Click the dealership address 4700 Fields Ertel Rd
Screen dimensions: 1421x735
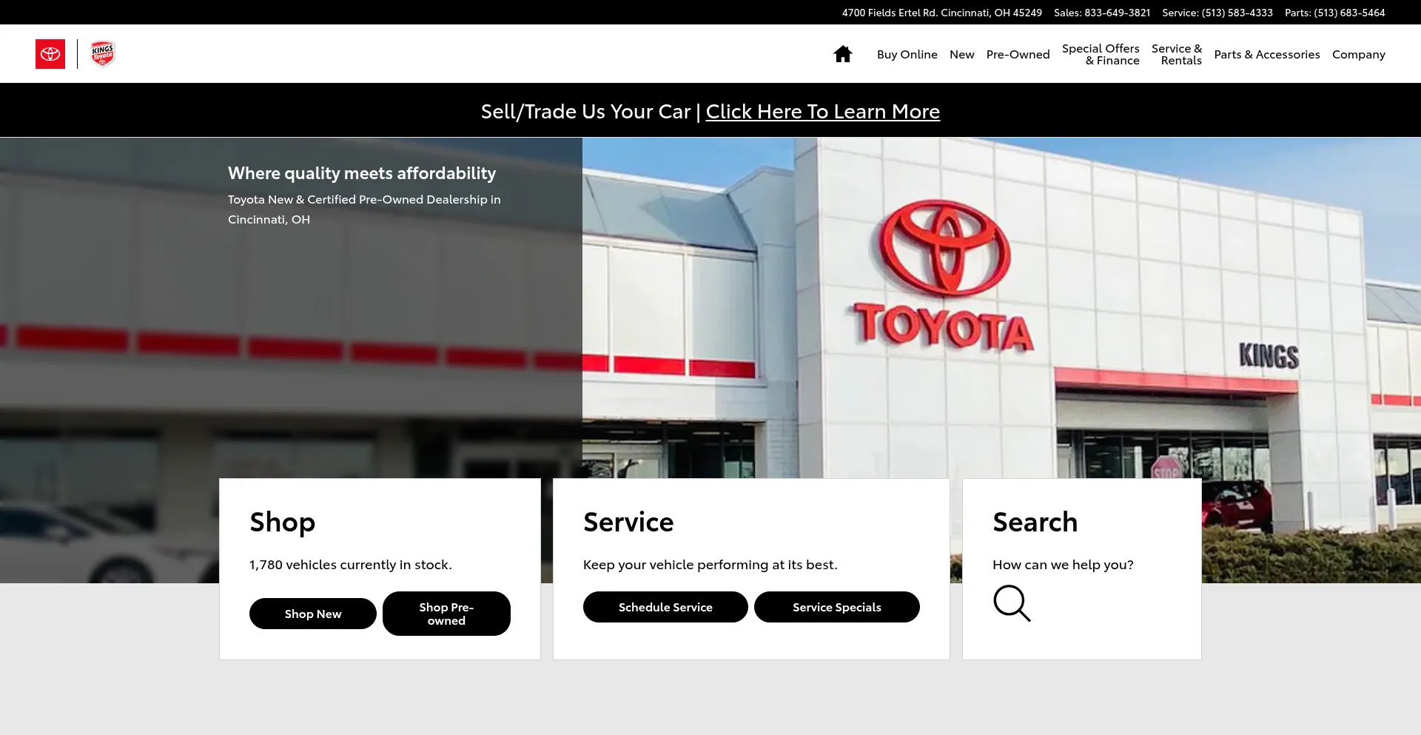click(942, 13)
